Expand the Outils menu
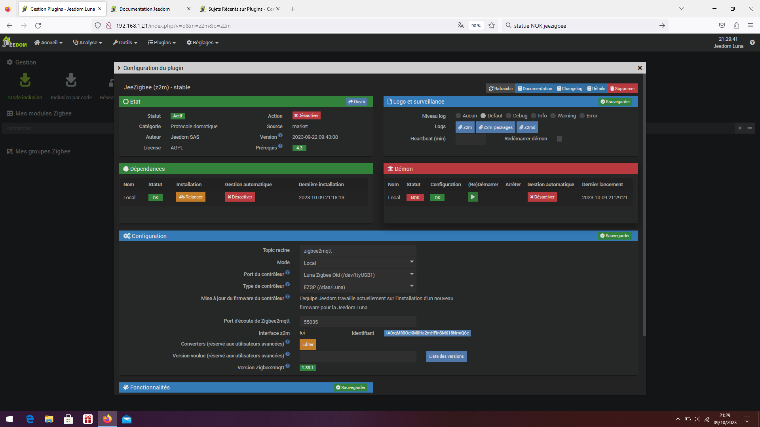Image resolution: width=760 pixels, height=427 pixels. [x=125, y=43]
